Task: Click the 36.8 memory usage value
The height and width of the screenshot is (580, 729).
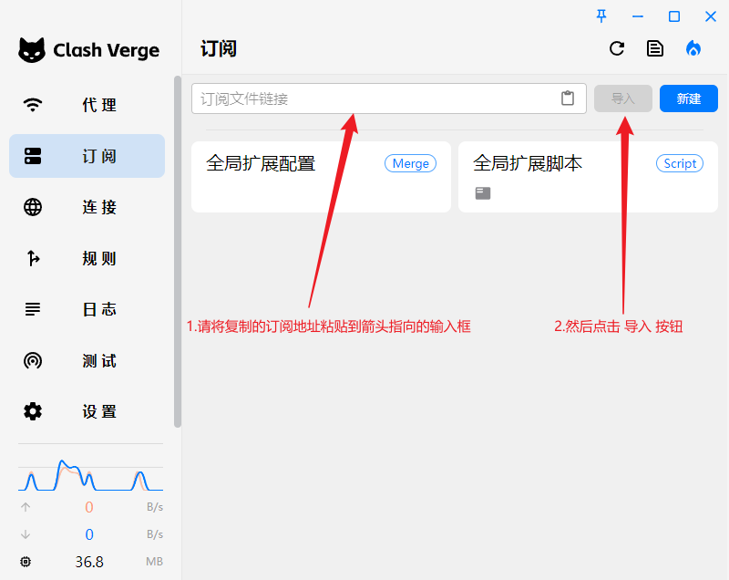Action: (89, 562)
